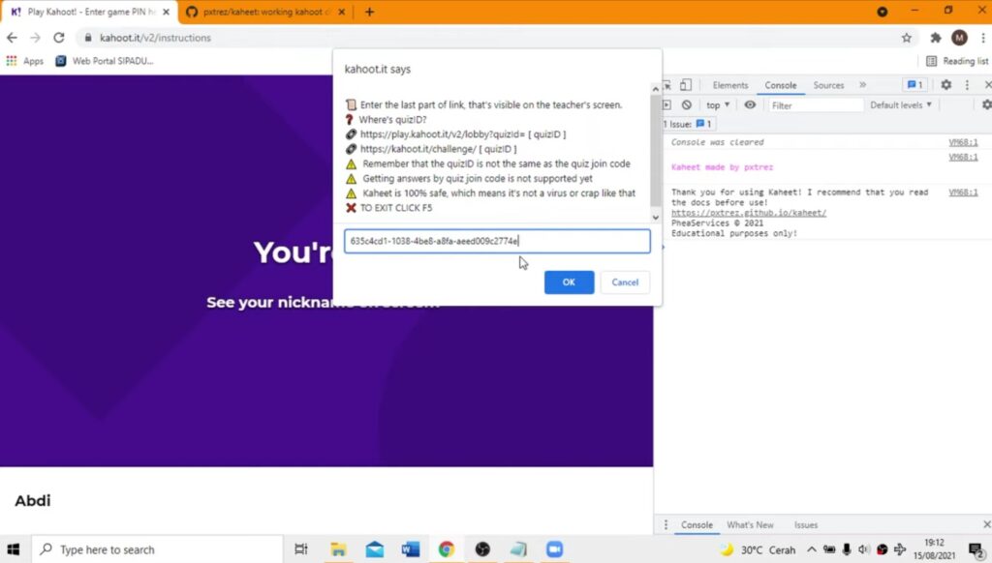The width and height of the screenshot is (992, 563).
Task: Click the 1 Issue indicator
Action: coord(687,125)
